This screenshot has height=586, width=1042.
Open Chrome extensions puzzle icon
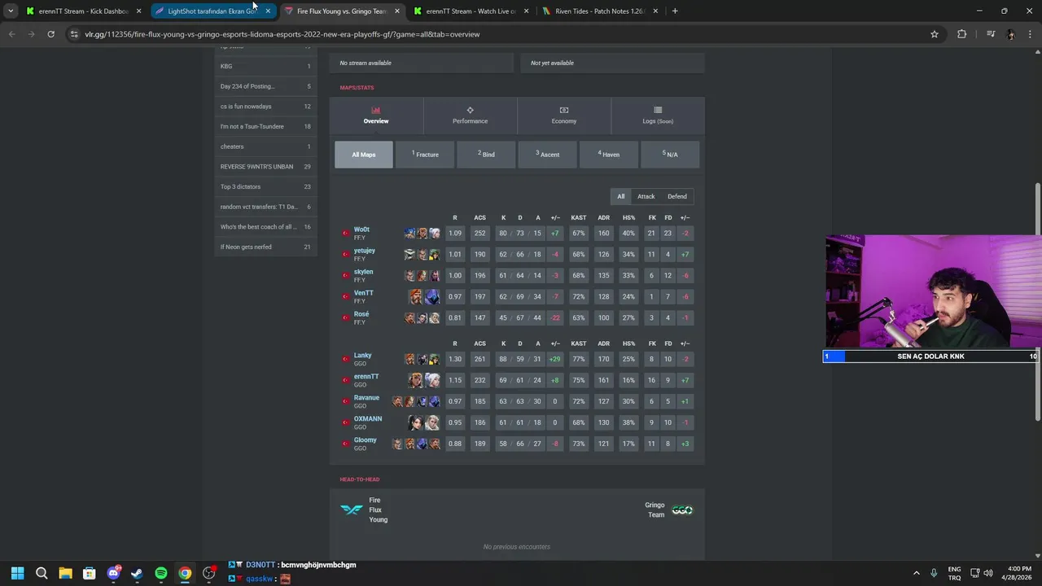[961, 34]
